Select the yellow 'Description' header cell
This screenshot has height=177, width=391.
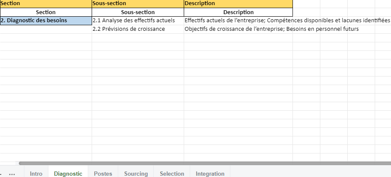click(238, 4)
